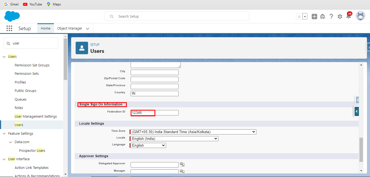Open the Guidance Center icon
370x177 pixels.
323,16
